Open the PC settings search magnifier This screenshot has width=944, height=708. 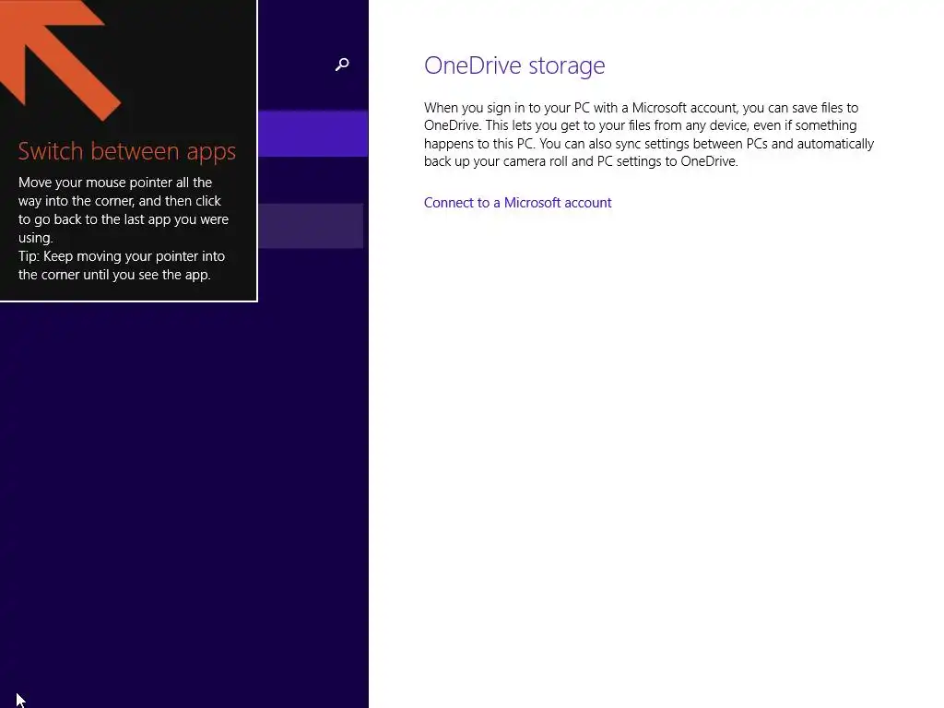(342, 65)
